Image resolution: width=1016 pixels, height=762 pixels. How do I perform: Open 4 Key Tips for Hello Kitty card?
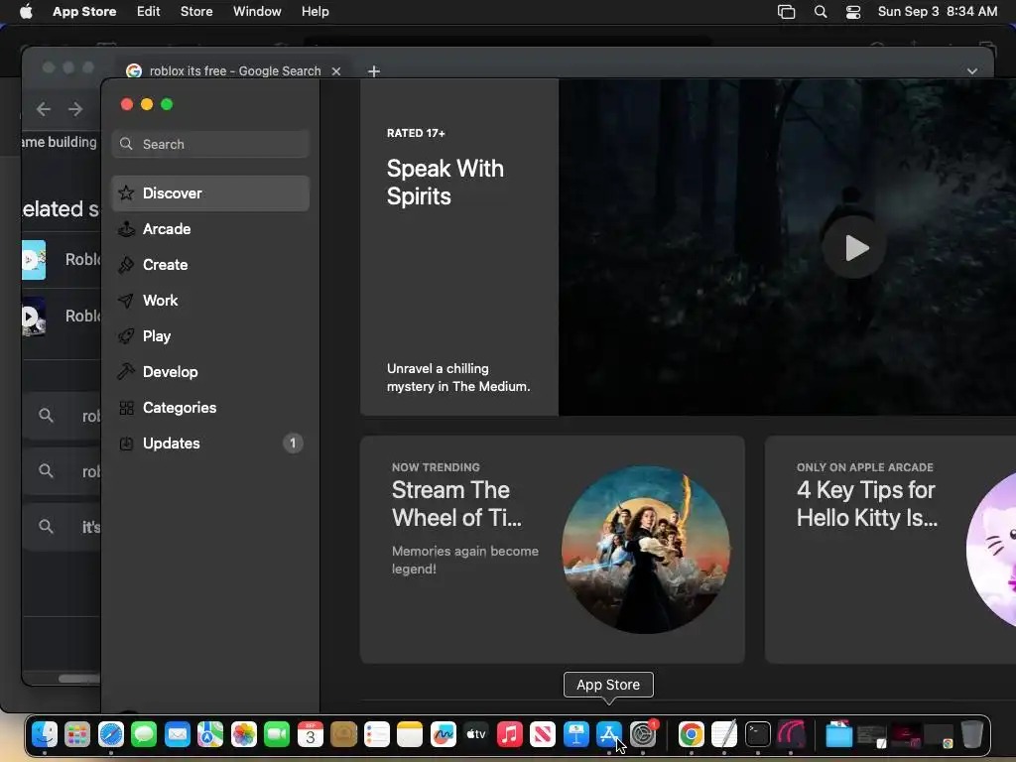click(x=890, y=549)
